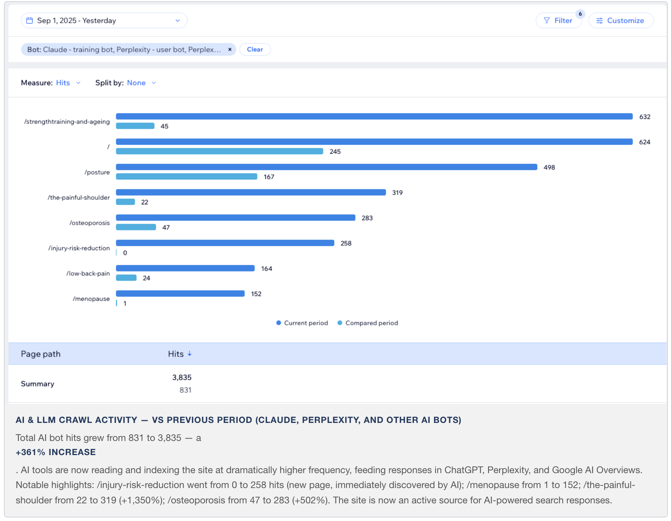Toggle Compared period legend series

click(x=368, y=323)
